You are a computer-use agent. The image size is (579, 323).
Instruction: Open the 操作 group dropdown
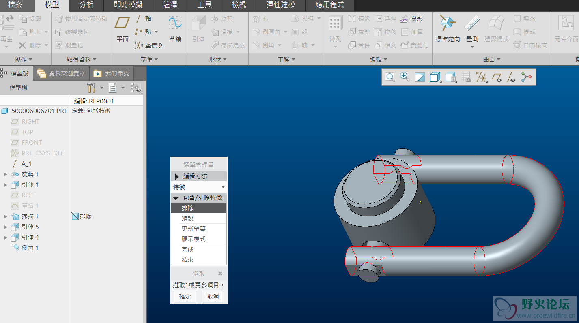pos(24,59)
